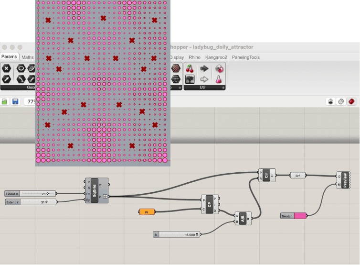Click the dark right-arrow icon in Util

coord(204,69)
